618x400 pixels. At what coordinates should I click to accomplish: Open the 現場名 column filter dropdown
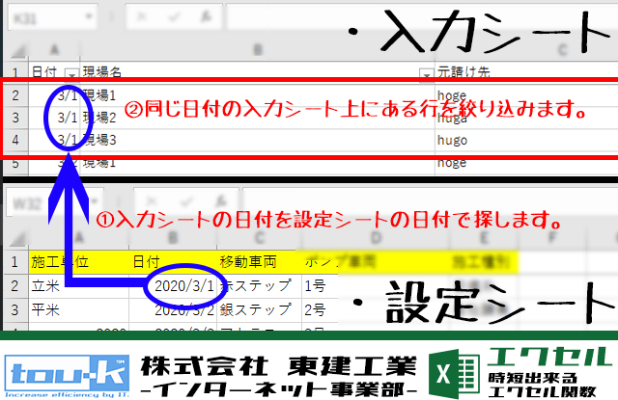point(425,73)
